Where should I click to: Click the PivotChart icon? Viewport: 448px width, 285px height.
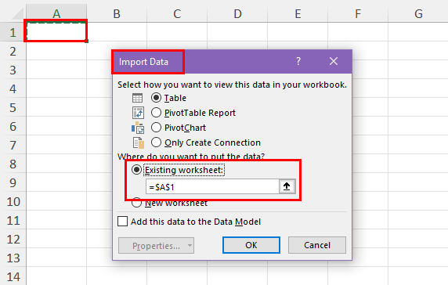[138, 128]
